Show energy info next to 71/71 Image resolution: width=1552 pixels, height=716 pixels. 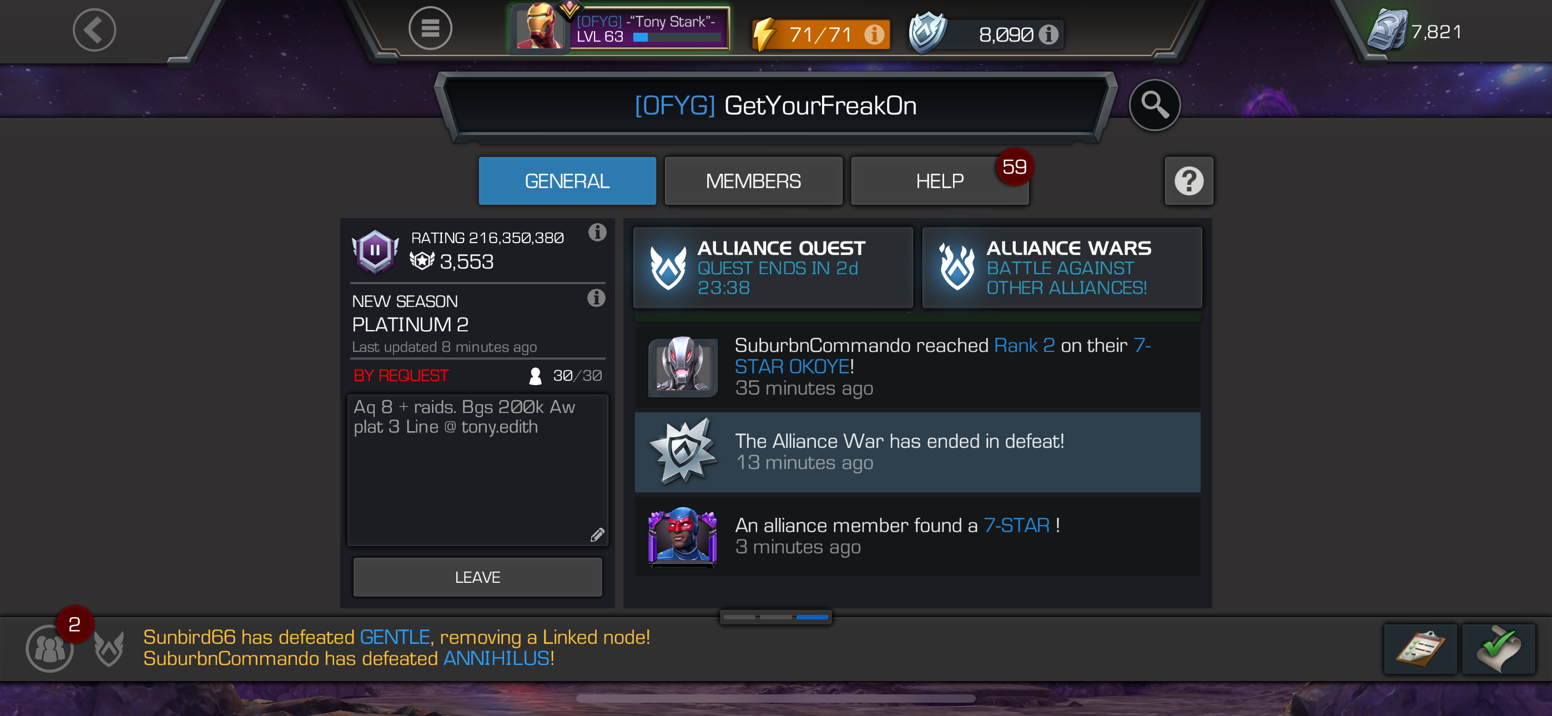pos(874,34)
